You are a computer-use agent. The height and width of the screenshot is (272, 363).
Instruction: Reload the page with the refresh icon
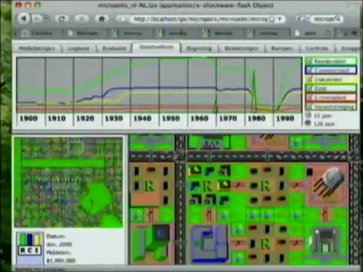click(x=62, y=19)
